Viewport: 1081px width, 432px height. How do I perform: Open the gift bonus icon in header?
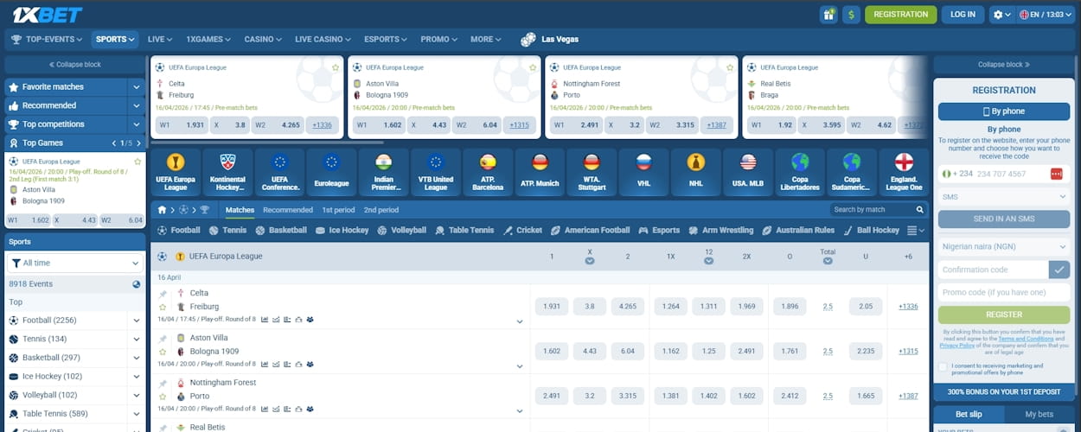click(x=828, y=14)
